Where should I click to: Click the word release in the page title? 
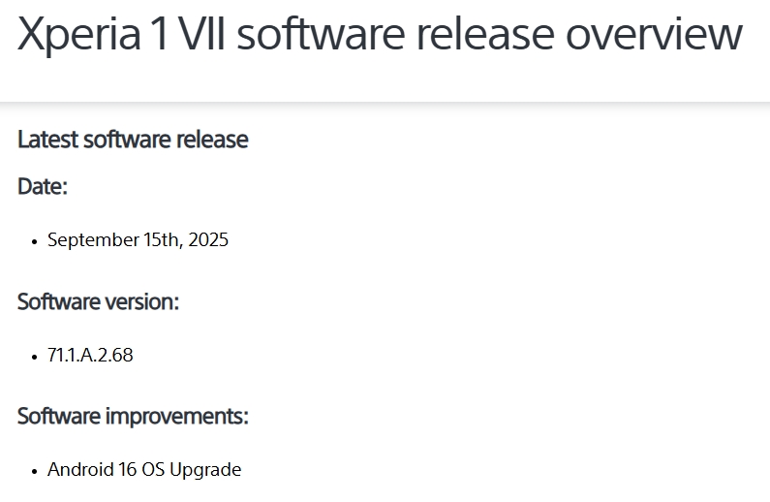(x=485, y=34)
